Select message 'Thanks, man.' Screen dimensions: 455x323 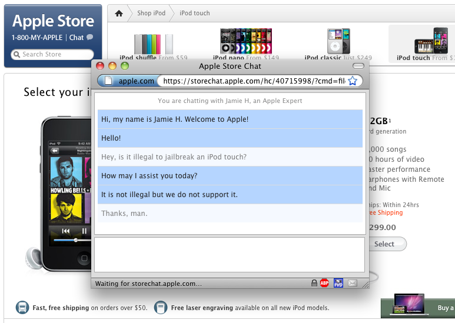pos(230,214)
